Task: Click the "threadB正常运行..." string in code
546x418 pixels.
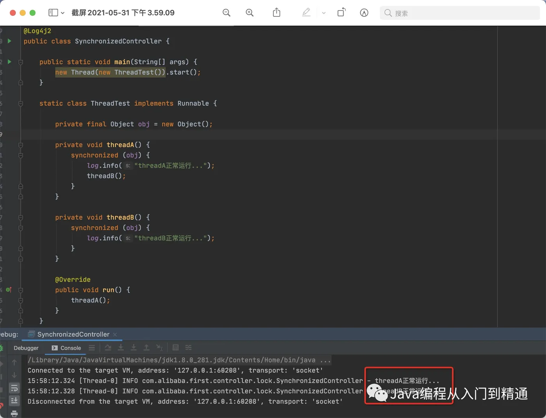Action: click(170, 238)
